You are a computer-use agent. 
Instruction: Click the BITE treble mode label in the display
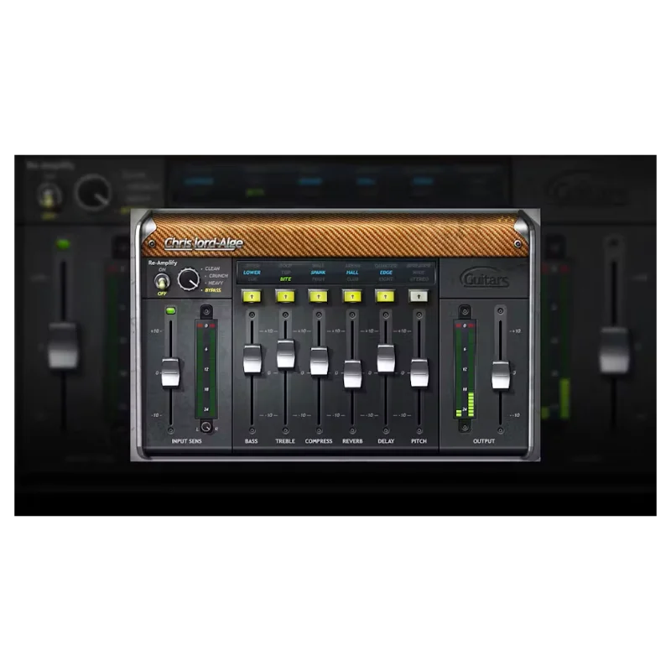tap(285, 279)
